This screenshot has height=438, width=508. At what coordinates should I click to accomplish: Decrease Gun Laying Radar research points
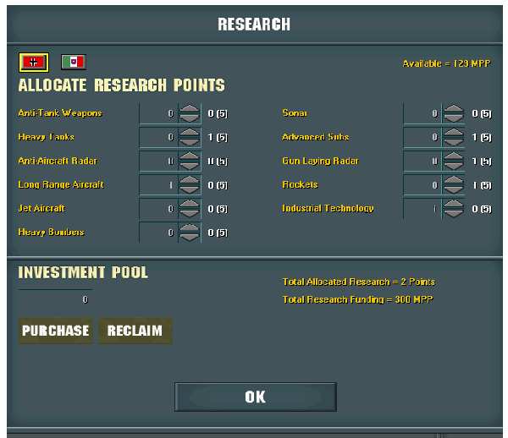tap(454, 165)
